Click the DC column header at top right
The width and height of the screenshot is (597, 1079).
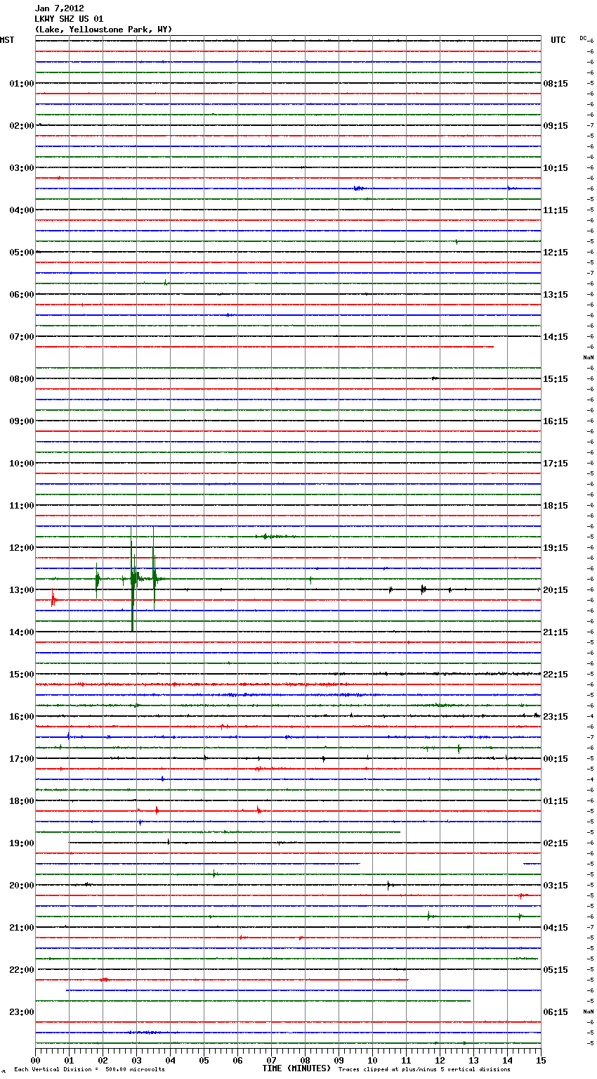583,37
